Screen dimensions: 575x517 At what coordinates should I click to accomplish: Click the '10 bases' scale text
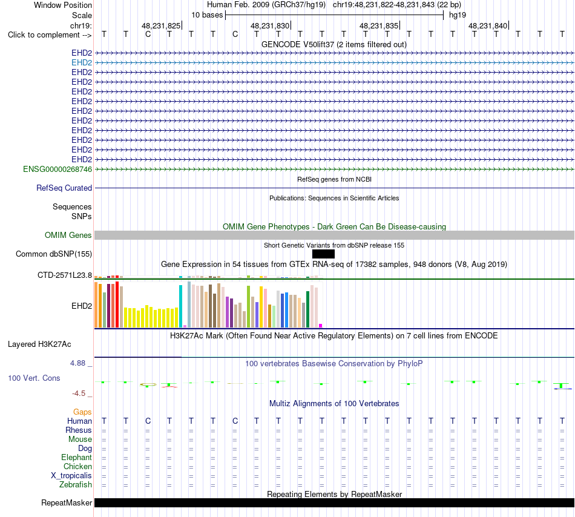click(207, 15)
